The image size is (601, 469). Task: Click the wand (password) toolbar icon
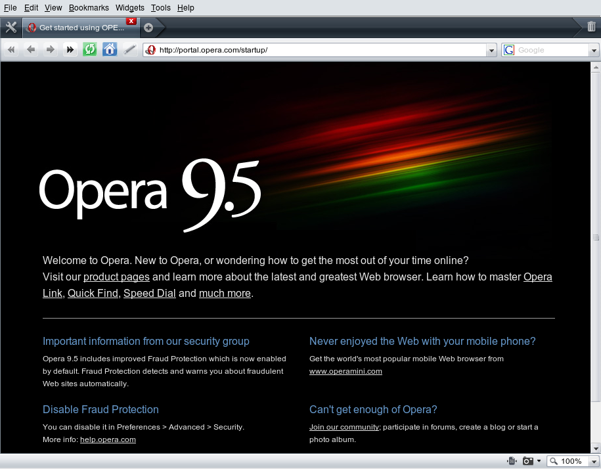(x=130, y=49)
